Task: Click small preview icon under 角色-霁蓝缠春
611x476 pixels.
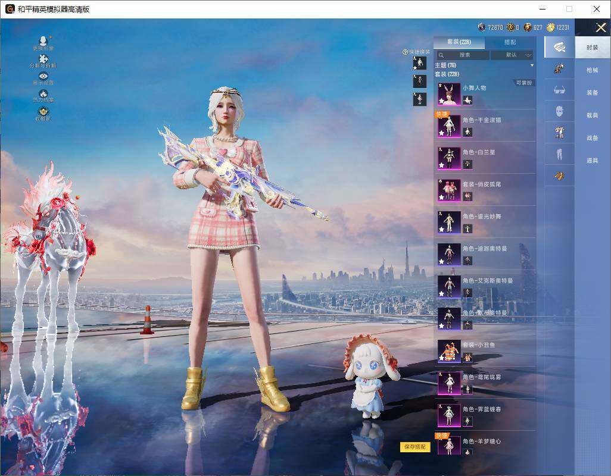Action: 467,421
